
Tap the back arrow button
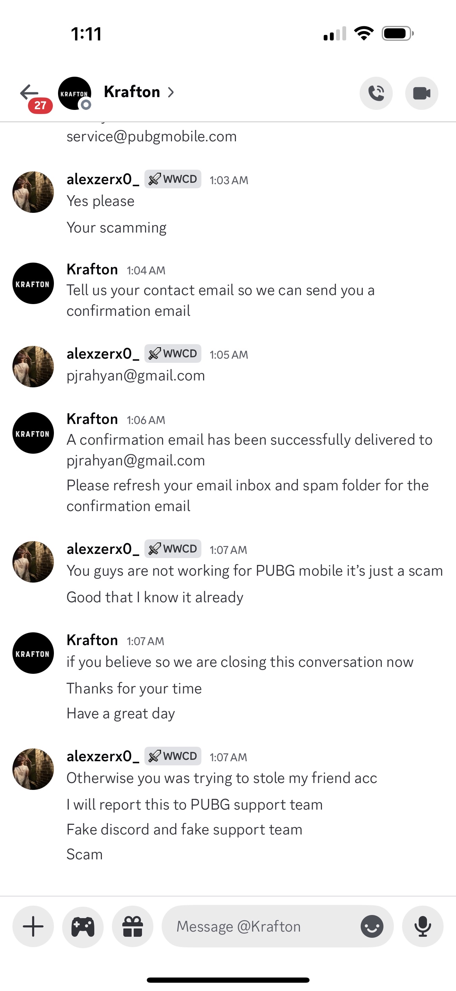click(29, 92)
